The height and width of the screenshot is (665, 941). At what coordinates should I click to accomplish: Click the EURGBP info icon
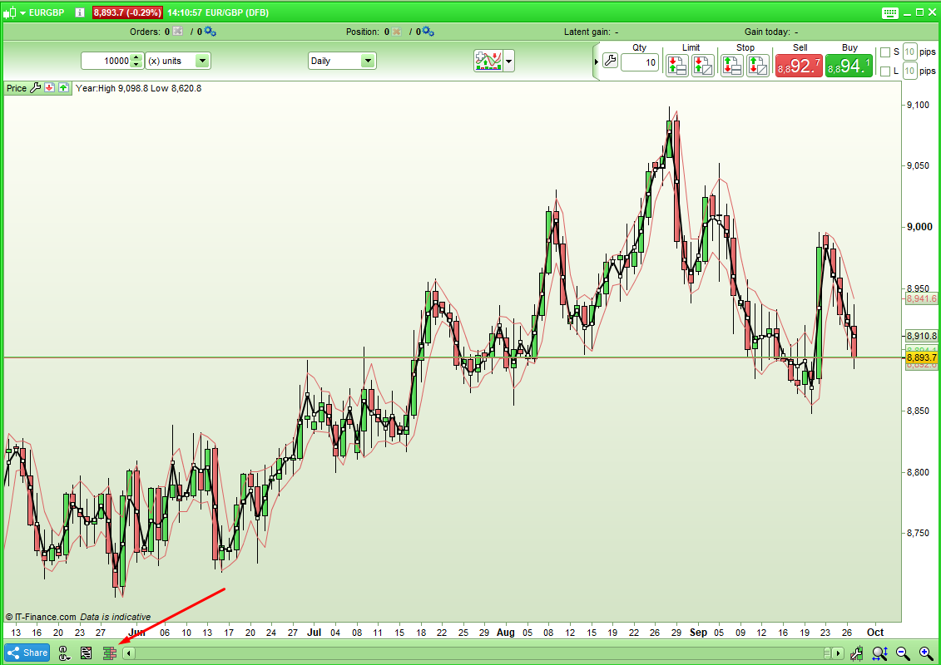click(79, 12)
